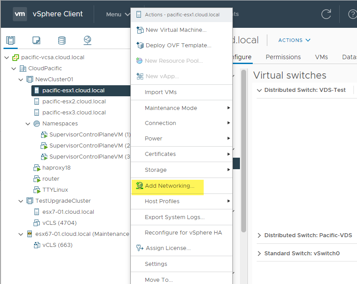Click the New Virtual Machine icon

(140, 30)
